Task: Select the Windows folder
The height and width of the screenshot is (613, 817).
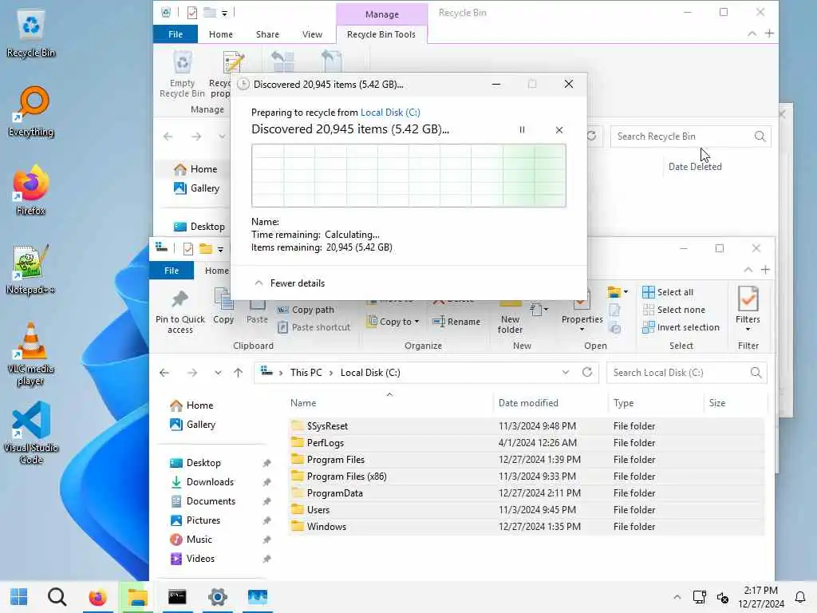Action: (527, 527)
